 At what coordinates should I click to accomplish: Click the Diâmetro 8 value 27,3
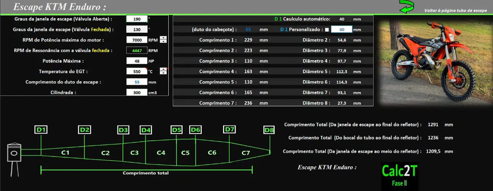click(x=342, y=103)
